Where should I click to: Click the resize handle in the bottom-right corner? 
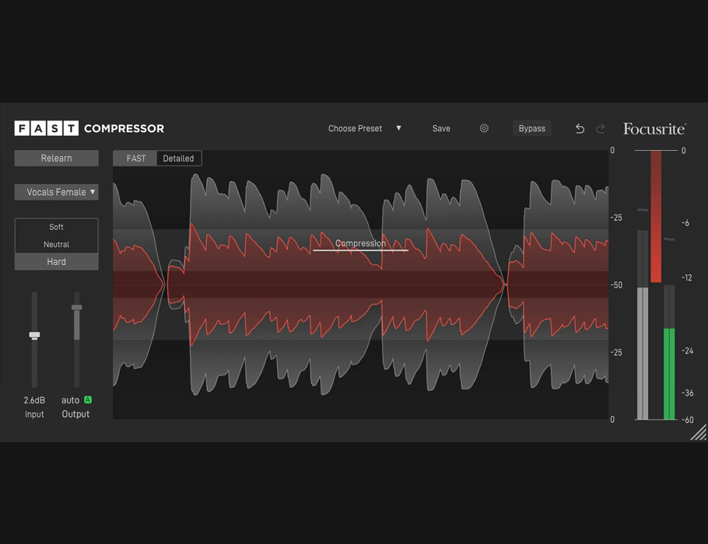699,433
